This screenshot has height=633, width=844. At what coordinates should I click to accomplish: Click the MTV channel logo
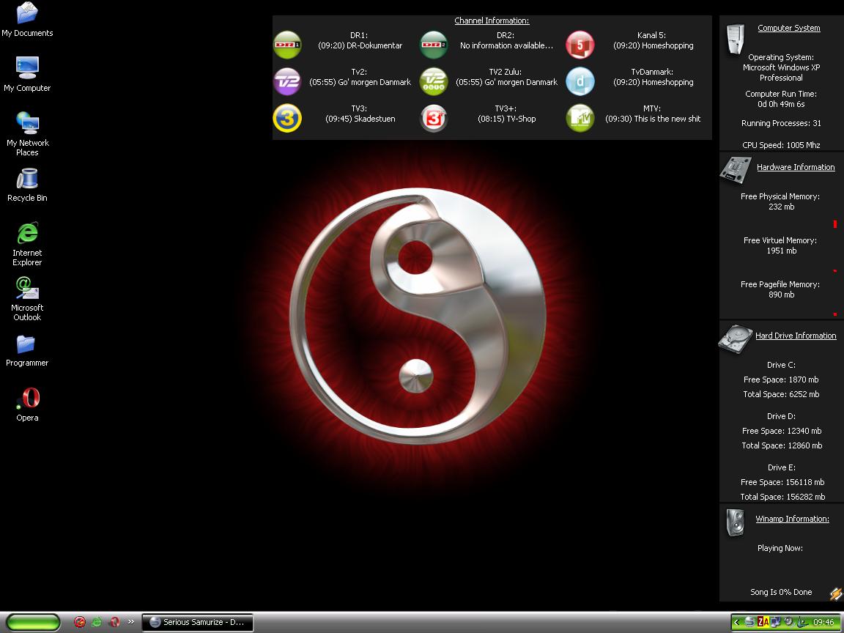(580, 118)
